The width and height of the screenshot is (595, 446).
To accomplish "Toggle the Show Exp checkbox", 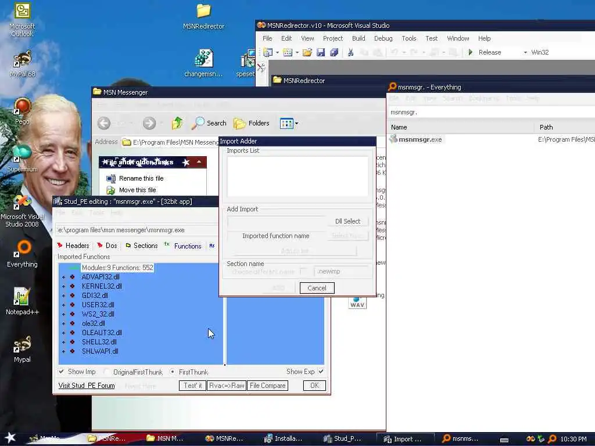I will pyautogui.click(x=321, y=371).
